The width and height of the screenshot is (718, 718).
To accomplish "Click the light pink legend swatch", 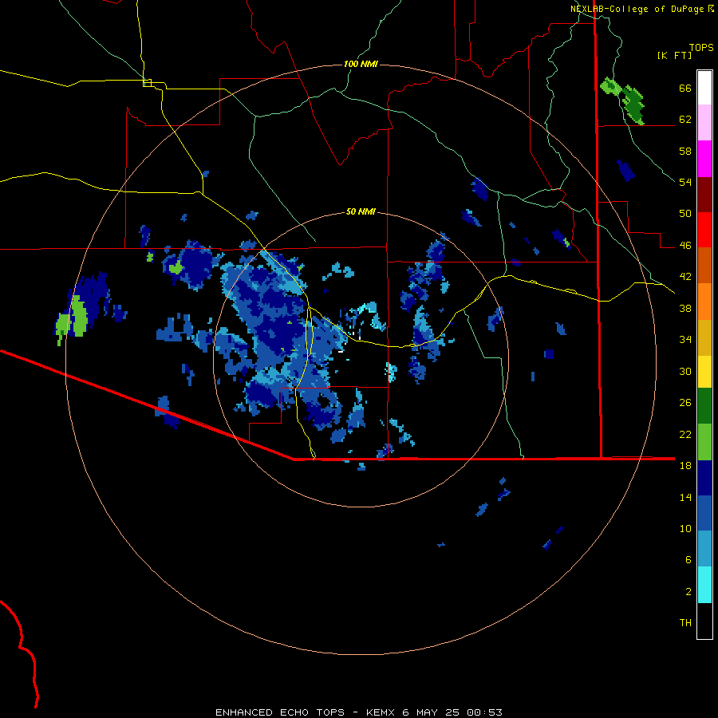I will click(704, 122).
